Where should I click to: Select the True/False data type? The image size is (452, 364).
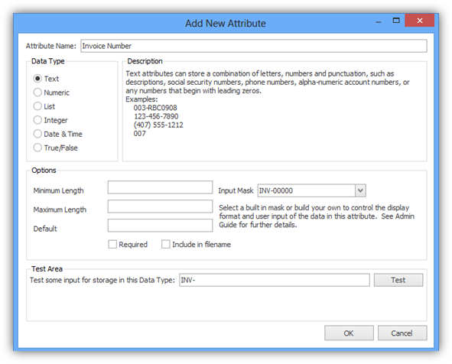[37, 148]
